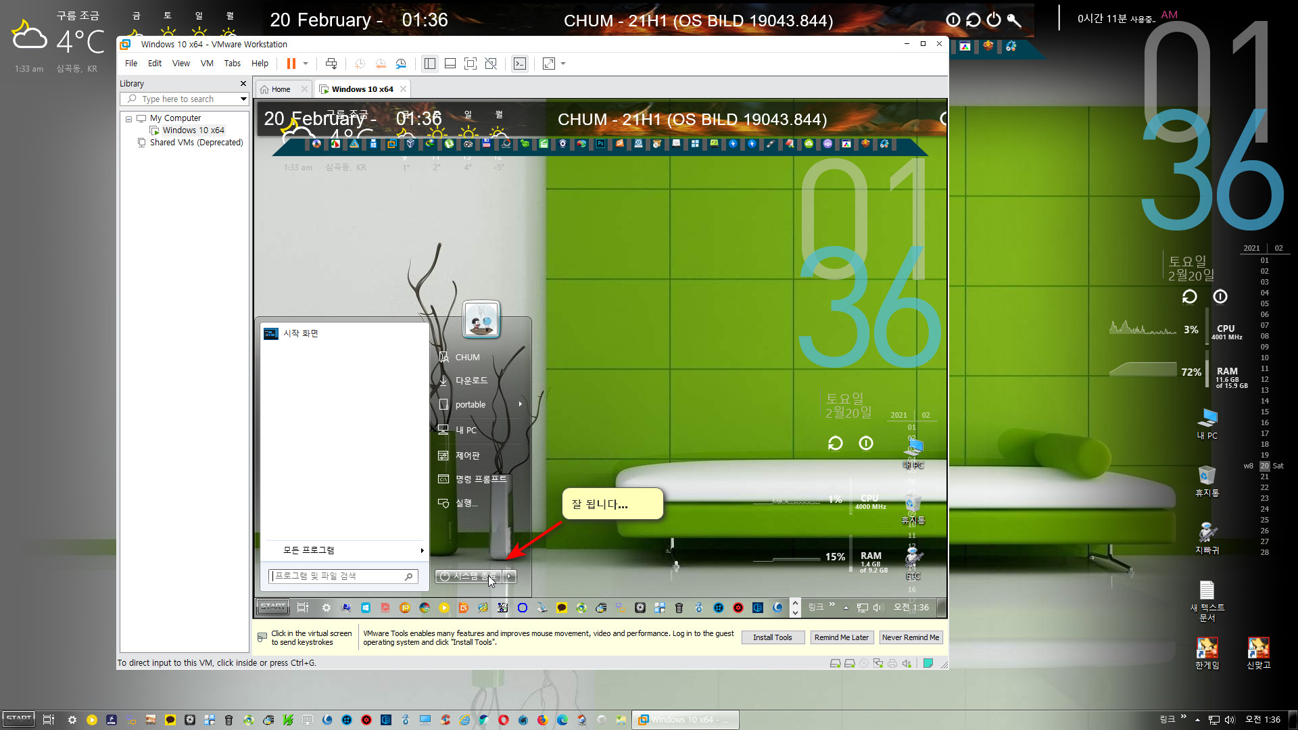Click the VMware status bar network adapter icon
The width and height of the screenshot is (1298, 730).
(878, 664)
